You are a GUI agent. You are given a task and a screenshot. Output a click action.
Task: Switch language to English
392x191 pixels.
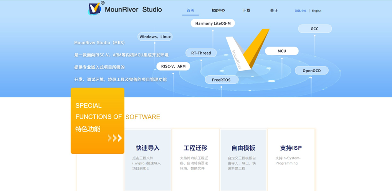click(316, 11)
